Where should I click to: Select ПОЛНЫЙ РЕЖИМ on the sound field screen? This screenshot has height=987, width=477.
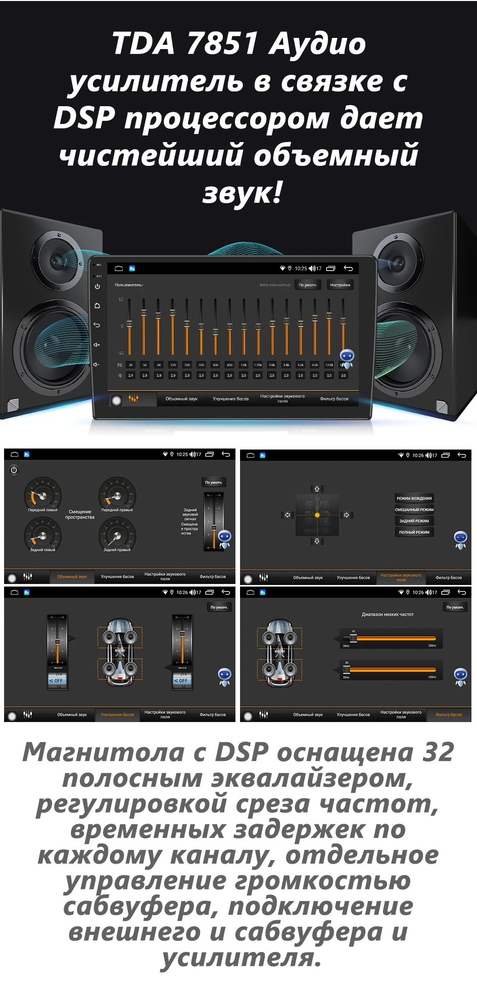(414, 532)
